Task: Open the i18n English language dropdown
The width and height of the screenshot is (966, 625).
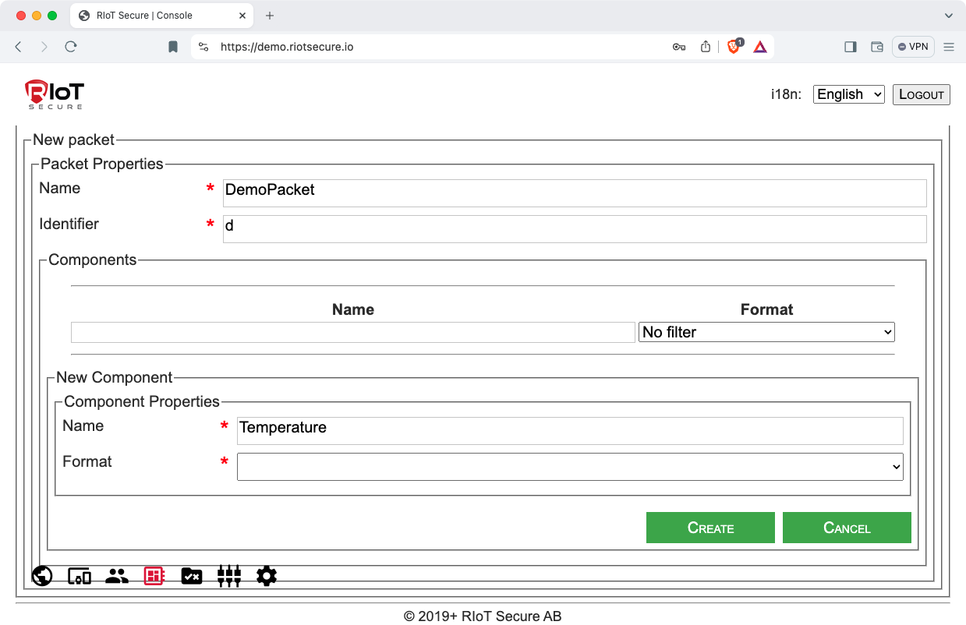Action: click(848, 94)
